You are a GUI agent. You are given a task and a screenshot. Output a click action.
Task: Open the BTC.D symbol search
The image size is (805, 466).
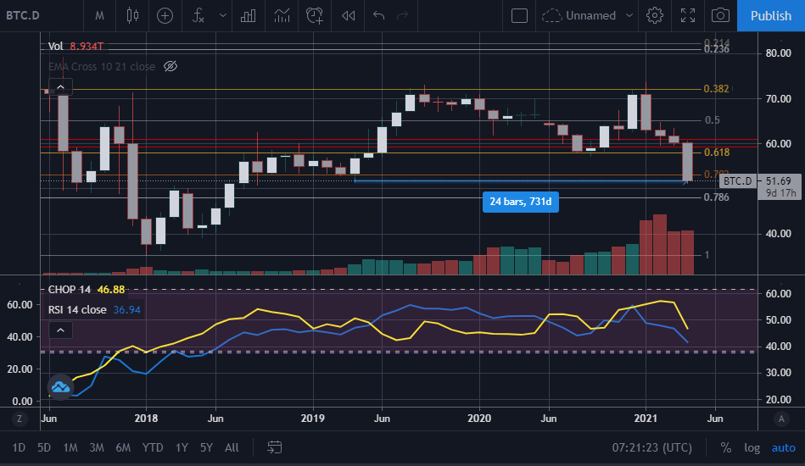23,15
